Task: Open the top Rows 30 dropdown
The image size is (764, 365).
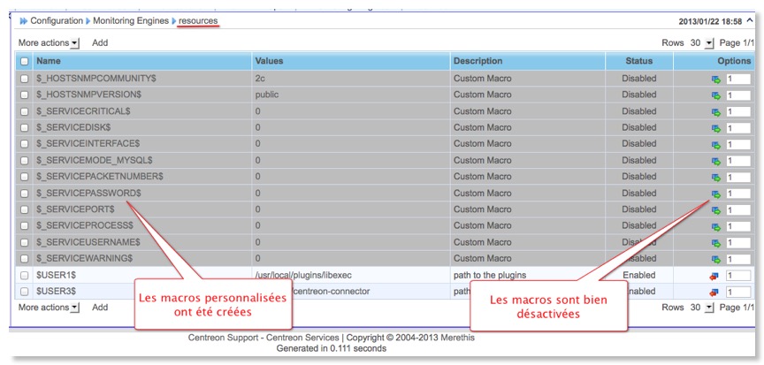Action: point(697,42)
